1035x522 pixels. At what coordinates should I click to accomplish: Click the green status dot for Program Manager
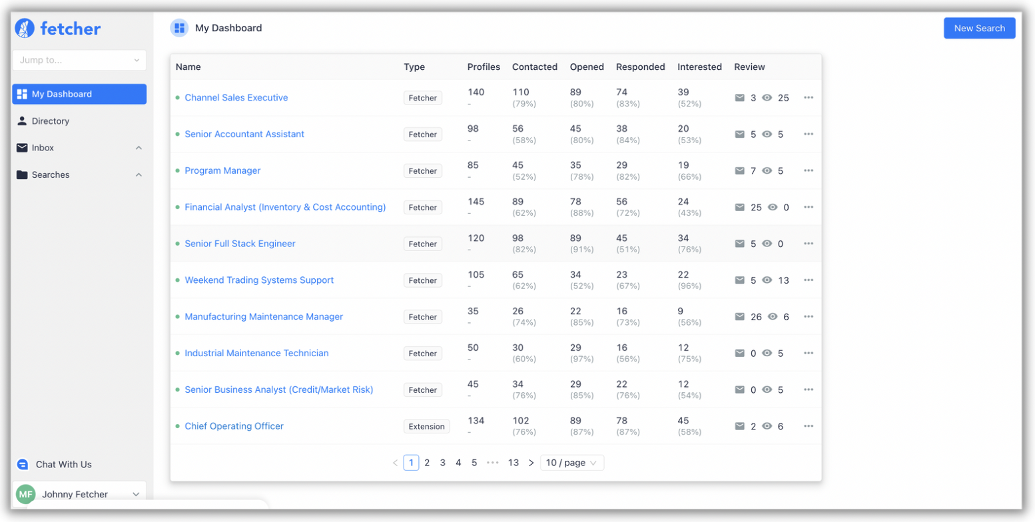click(176, 170)
